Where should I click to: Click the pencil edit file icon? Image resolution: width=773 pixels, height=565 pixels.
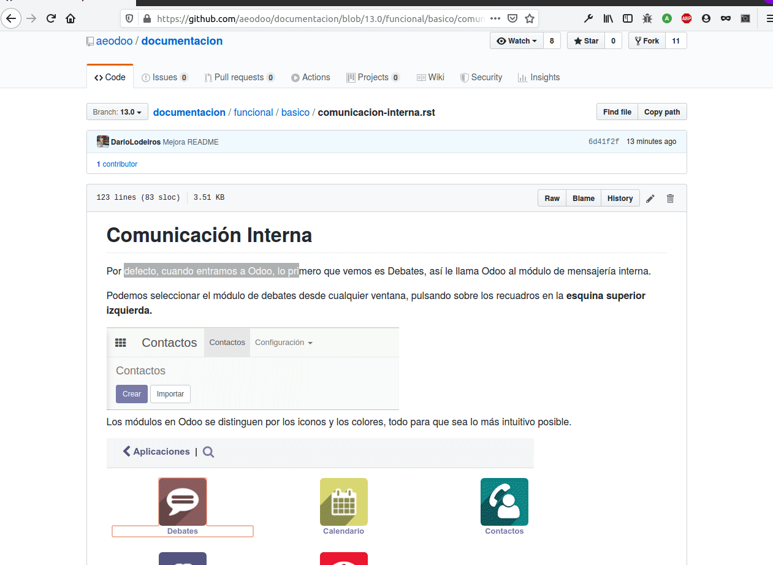650,199
